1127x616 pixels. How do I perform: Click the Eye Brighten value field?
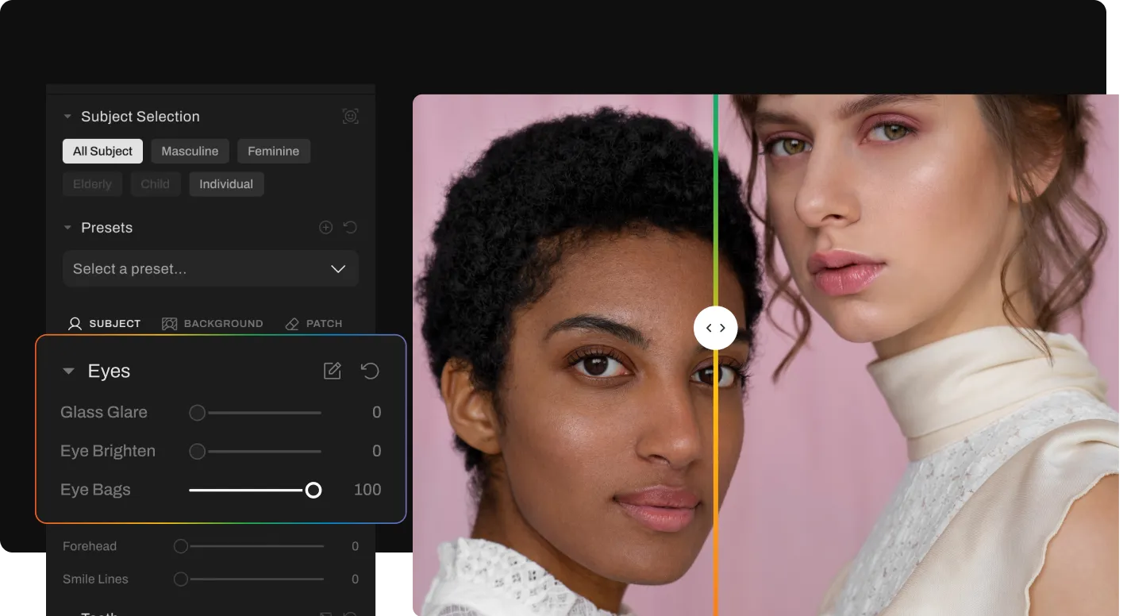click(x=376, y=451)
